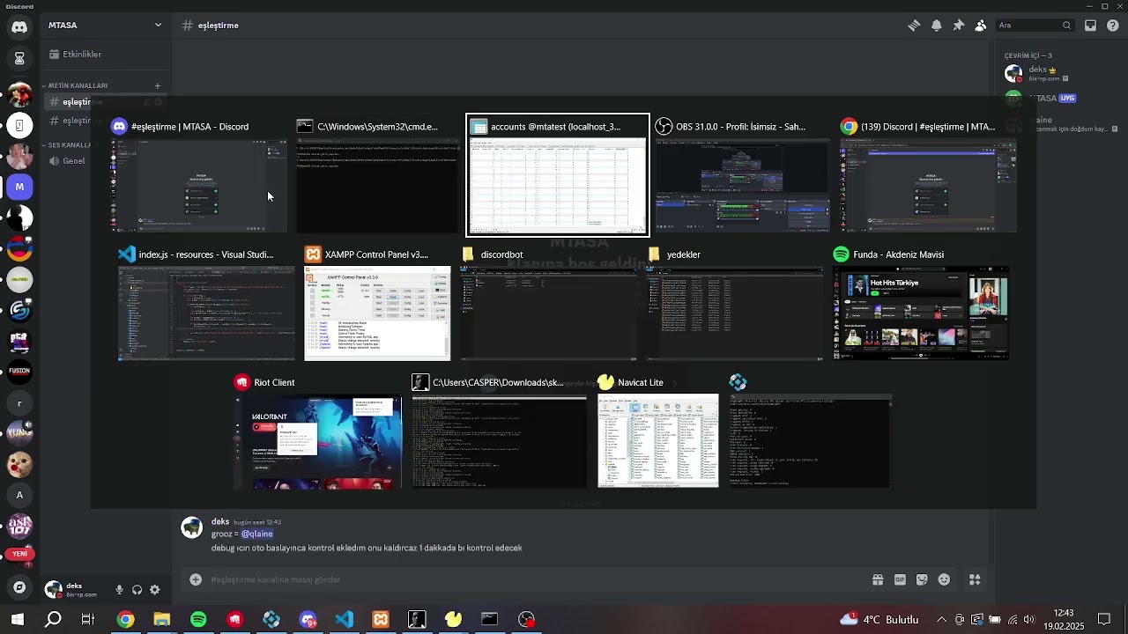Open Windows notification center

pyautogui.click(x=1104, y=620)
